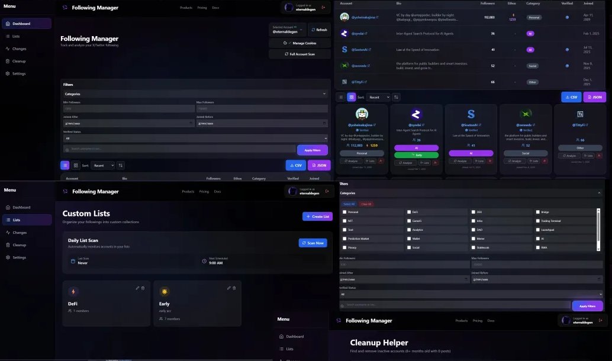Screen dimensions: 612x361
Task: Open the Verified Status dropdown below the category checkboxes
Action: point(471,294)
